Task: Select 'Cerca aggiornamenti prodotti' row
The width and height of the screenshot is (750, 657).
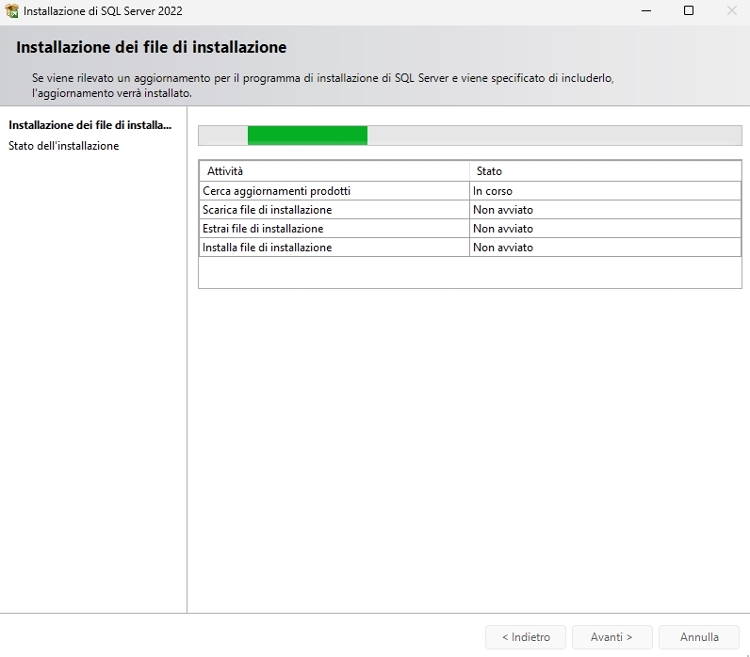Action: [x=470, y=191]
